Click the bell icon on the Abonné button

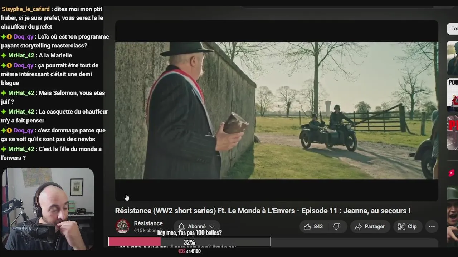181,226
